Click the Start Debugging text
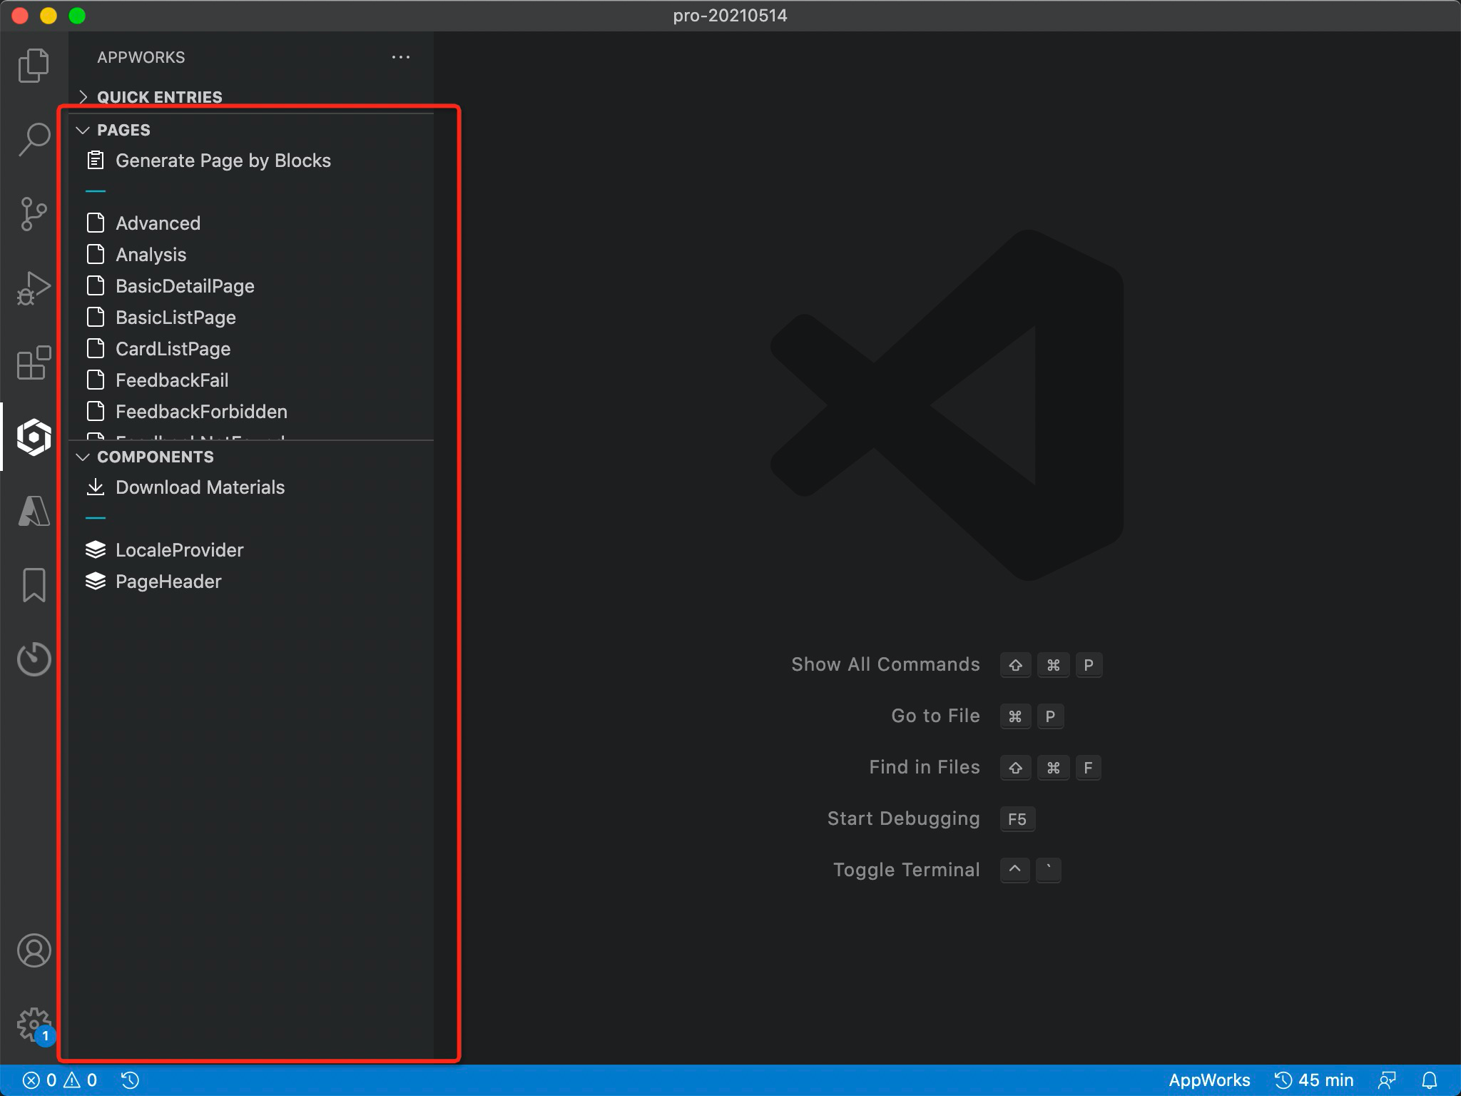Image resolution: width=1461 pixels, height=1096 pixels. [x=903, y=818]
